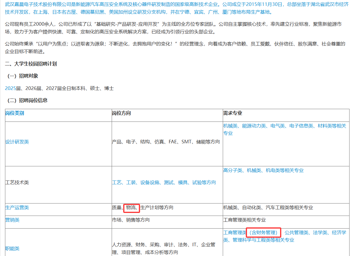Click the 工艺、工装、设备设施 directions link
Image resolution: width=351 pixels, height=256 pixels.
(x=164, y=183)
